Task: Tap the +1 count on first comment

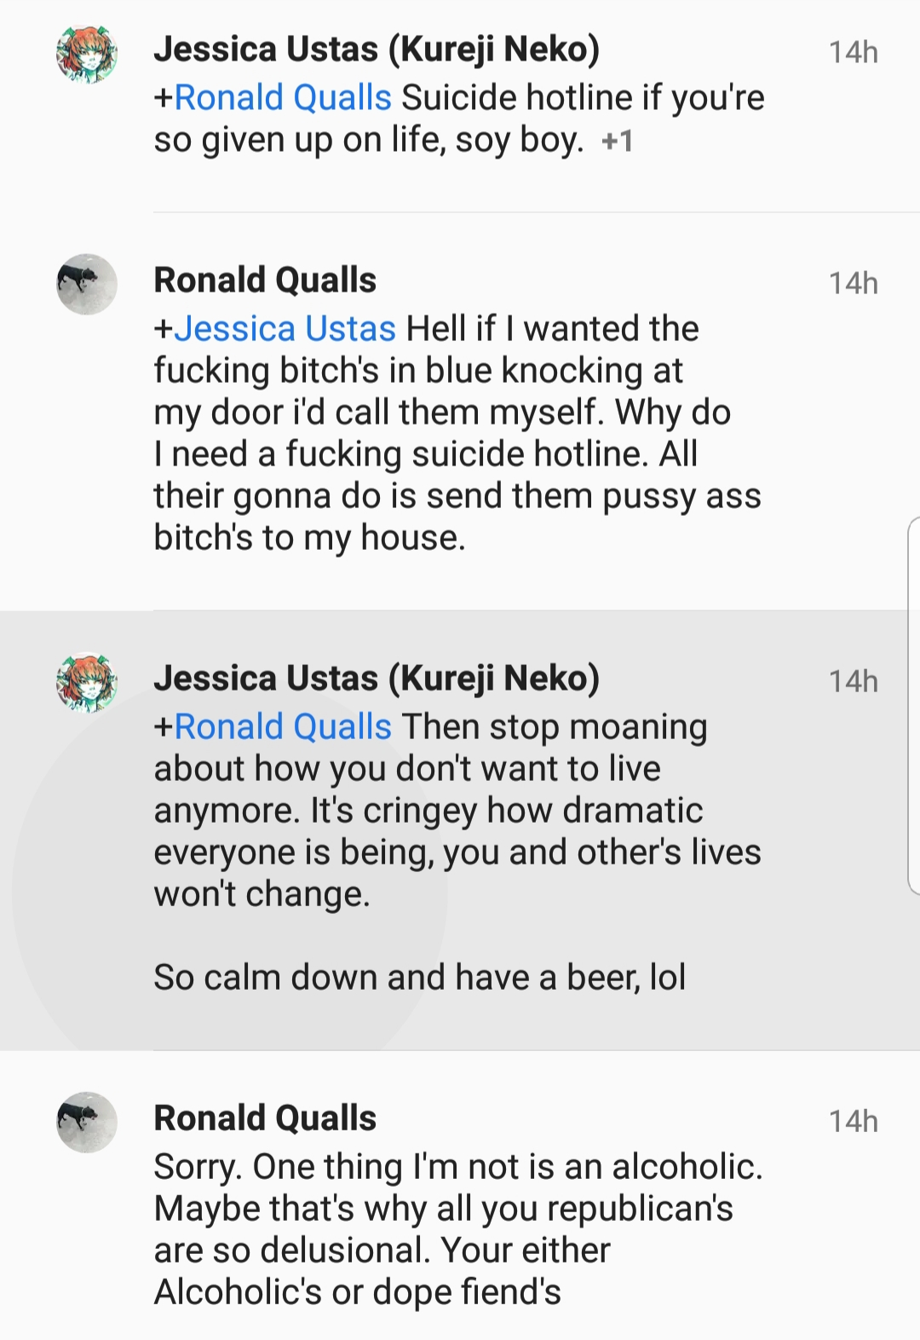Action: (618, 141)
